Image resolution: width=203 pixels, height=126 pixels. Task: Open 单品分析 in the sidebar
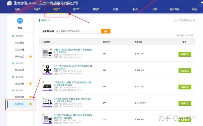pos(20,83)
